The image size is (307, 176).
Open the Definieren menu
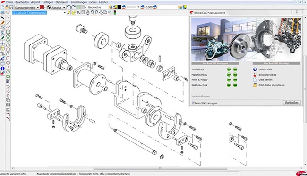[62, 2]
